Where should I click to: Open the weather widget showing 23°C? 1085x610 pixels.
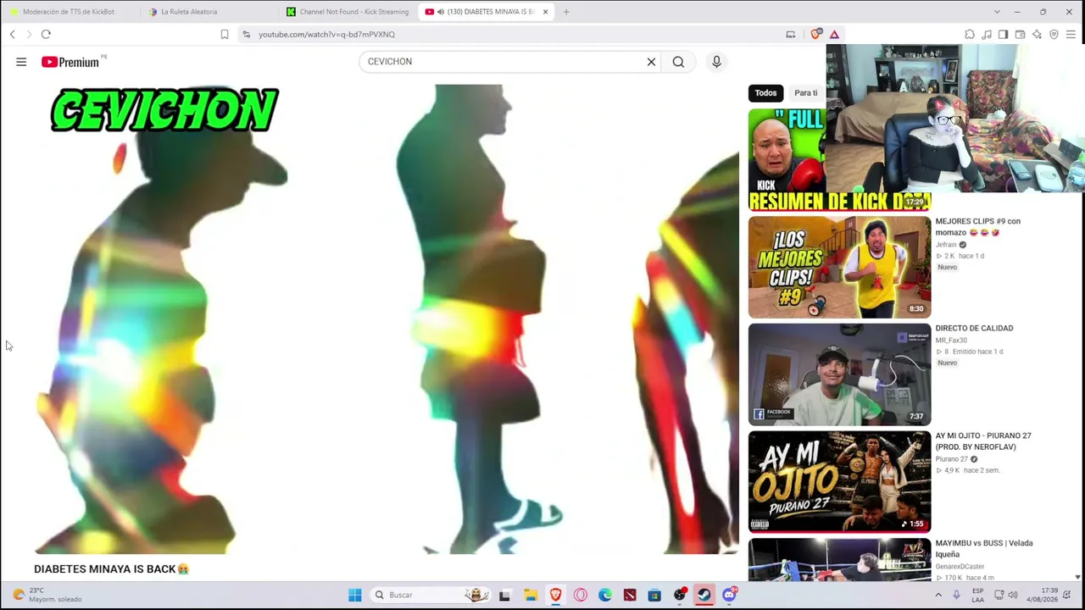point(47,595)
